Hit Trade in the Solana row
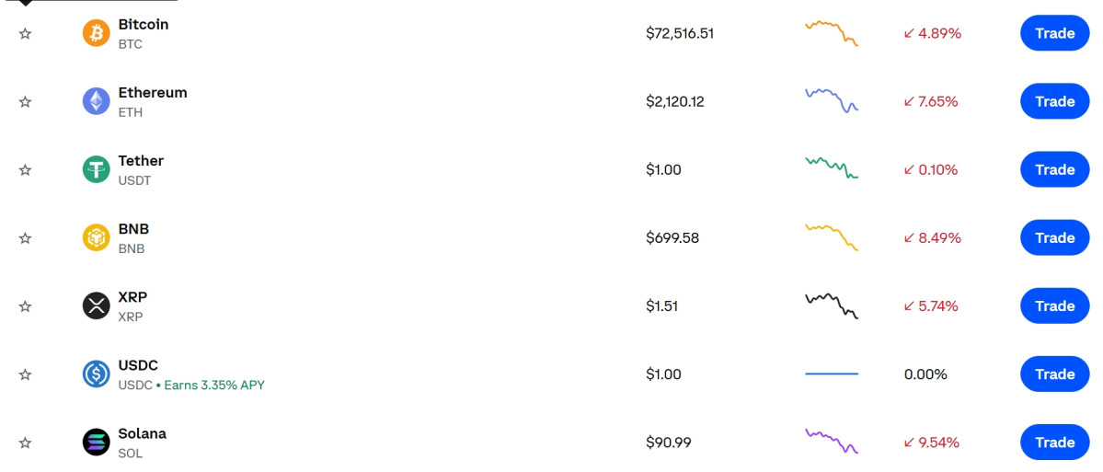1103x472 pixels. (1054, 443)
